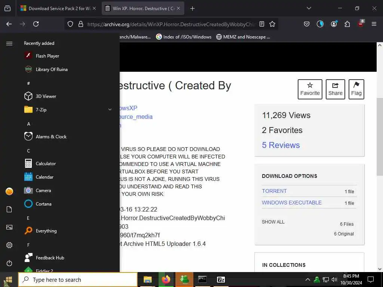The image size is (383, 287).
Task: Click the volume icon in system tray
Action: coord(334,280)
